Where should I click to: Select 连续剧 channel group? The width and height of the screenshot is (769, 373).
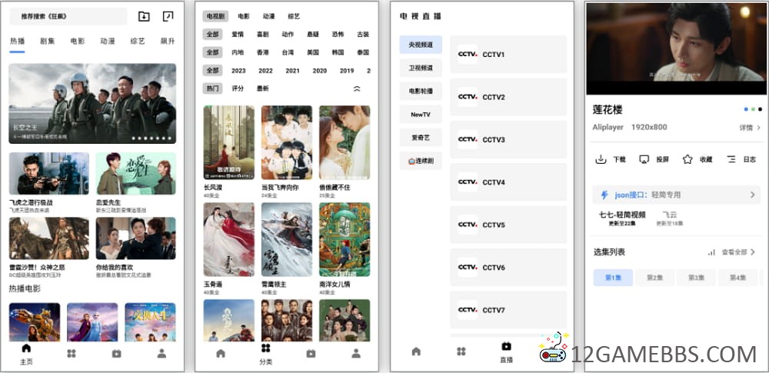[x=421, y=161]
